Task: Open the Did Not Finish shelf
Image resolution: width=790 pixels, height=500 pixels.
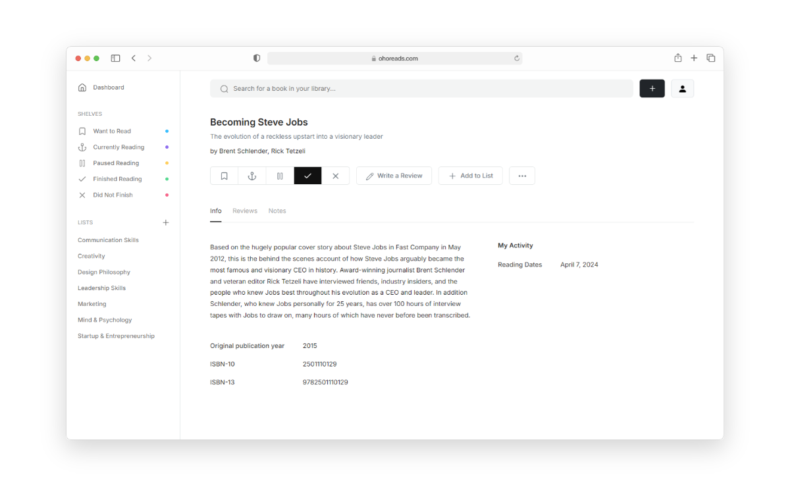Action: 123,195
